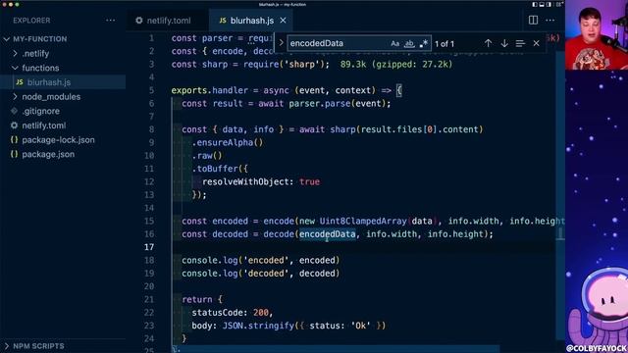Click 'Uint8ClampedArray' on line 15
This screenshot has width=628, height=353.
click(363, 221)
